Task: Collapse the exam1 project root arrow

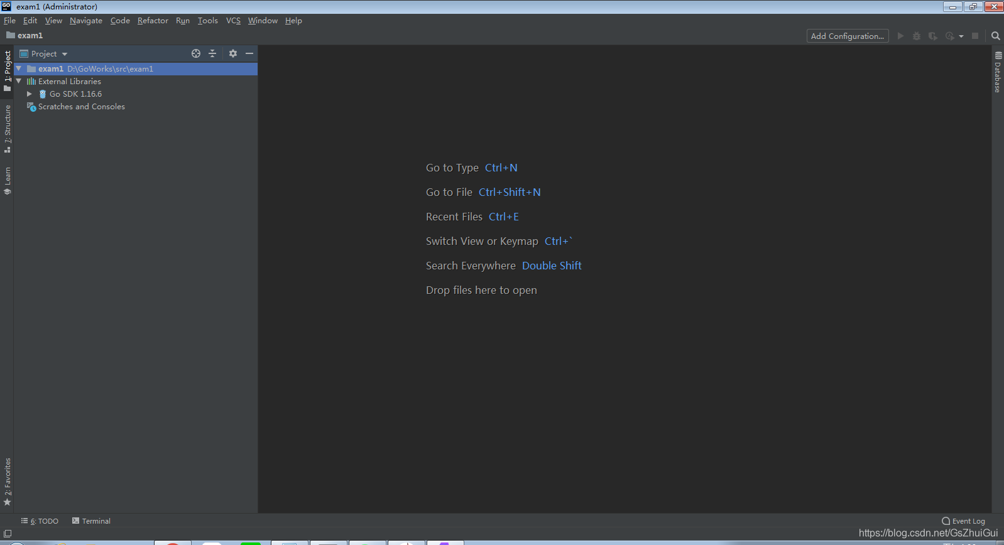Action: point(19,68)
